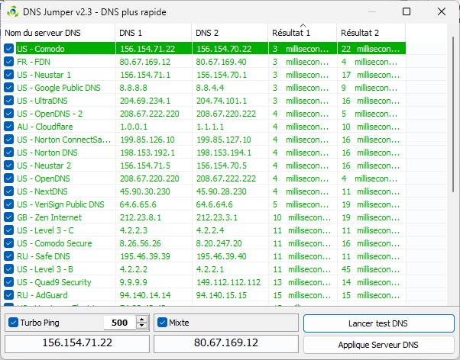Image resolution: width=460 pixels, height=360 pixels.
Task: Select the US - VeriSign Public DNS name
Action: point(60,204)
